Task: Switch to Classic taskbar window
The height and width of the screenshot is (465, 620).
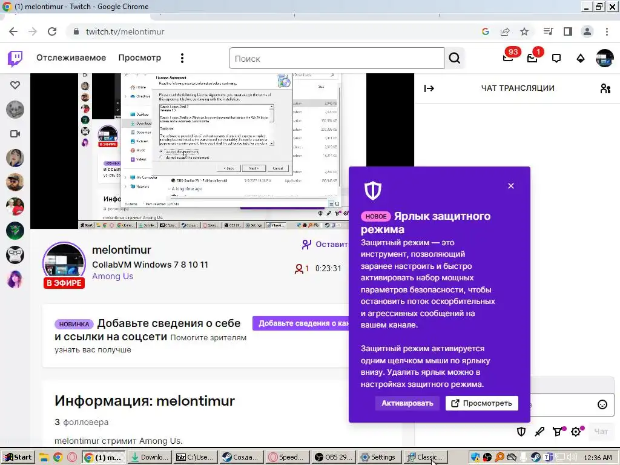Action: (426, 458)
